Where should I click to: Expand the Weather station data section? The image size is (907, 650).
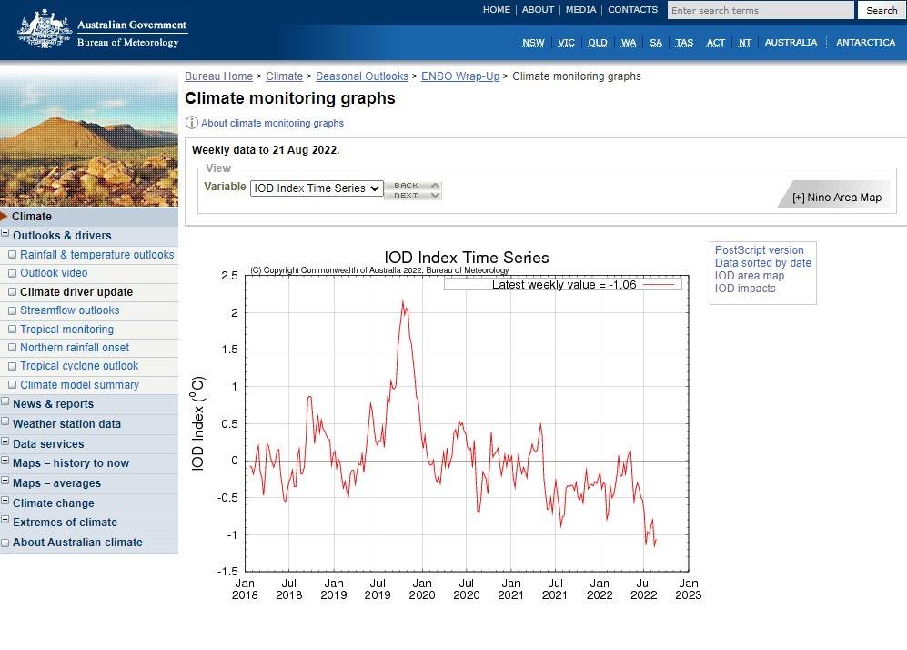[x=5, y=423]
